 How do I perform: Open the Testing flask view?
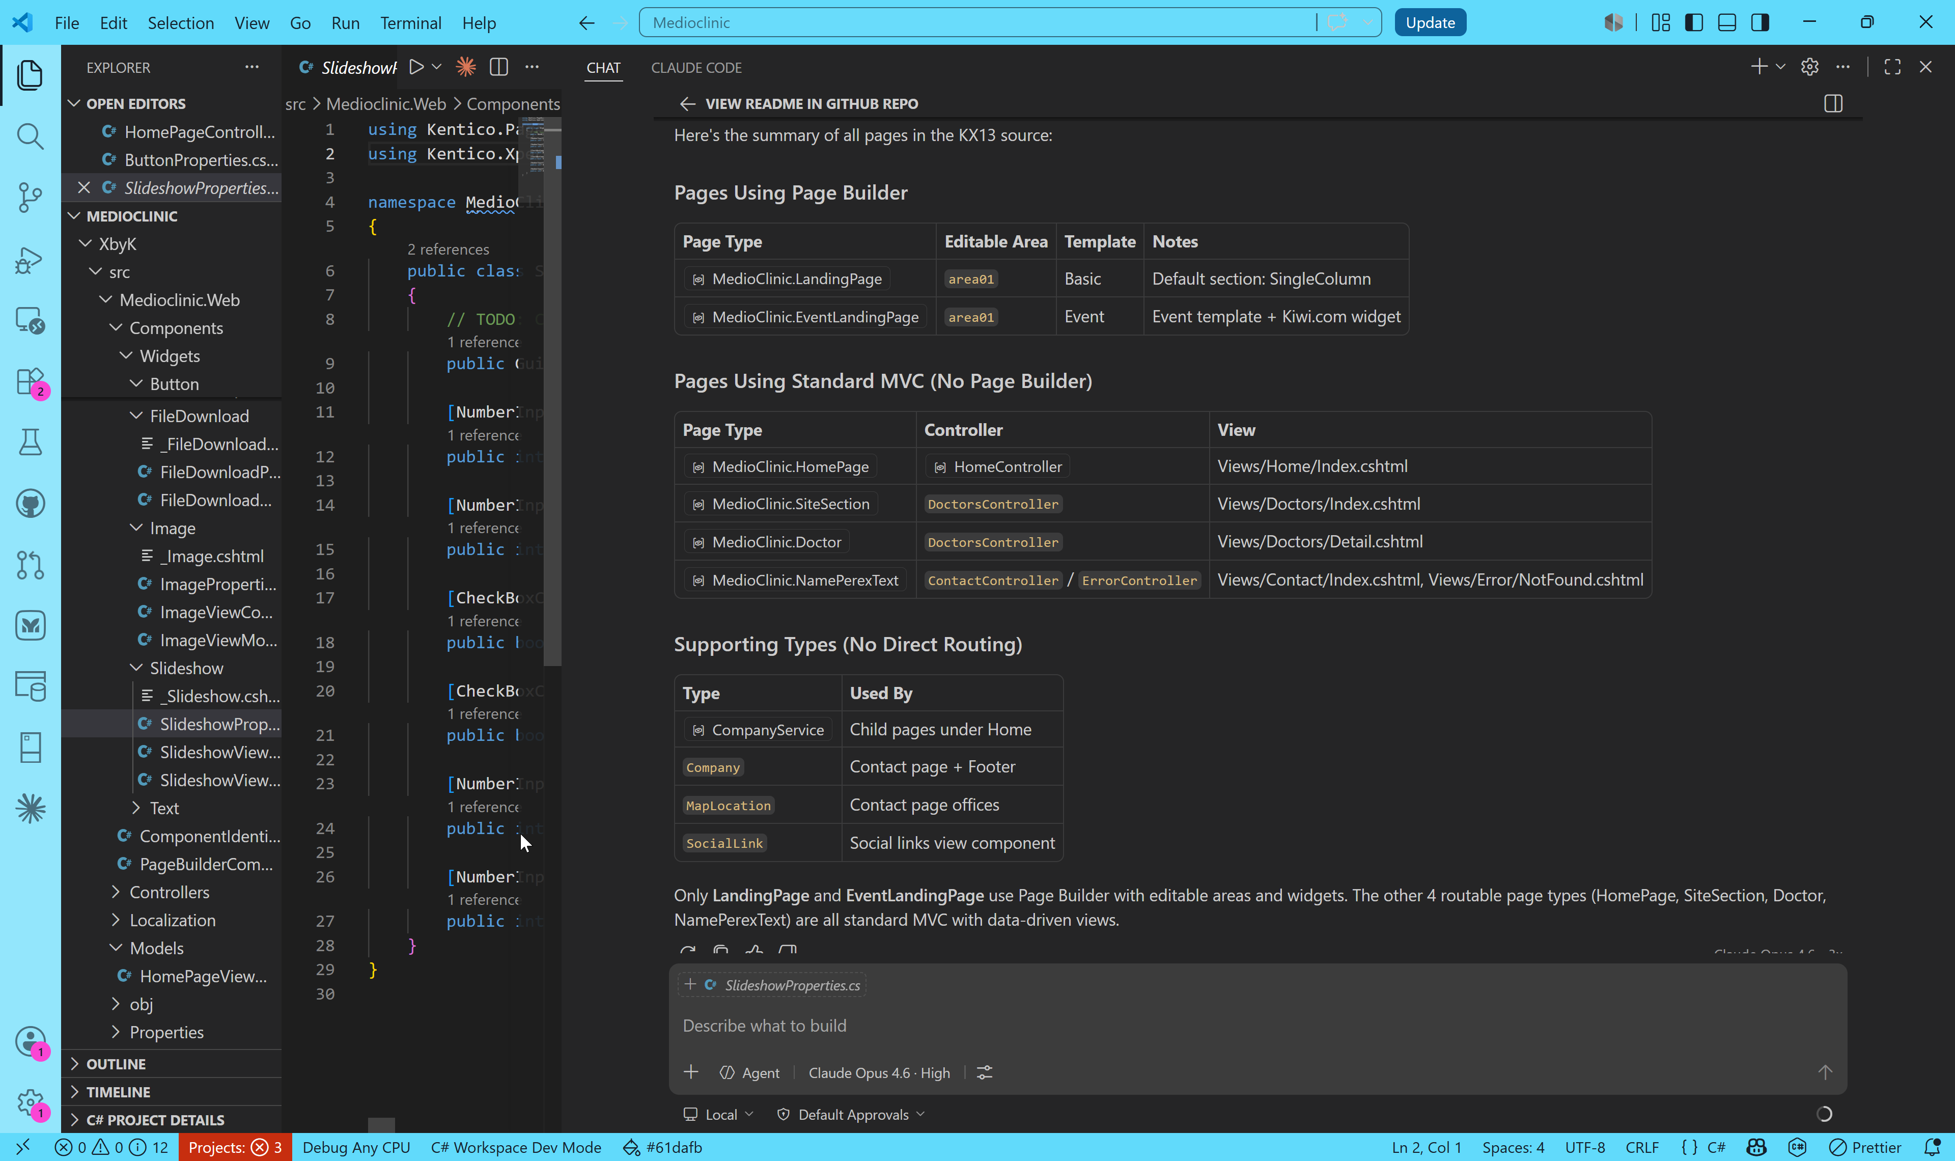pos(30,442)
